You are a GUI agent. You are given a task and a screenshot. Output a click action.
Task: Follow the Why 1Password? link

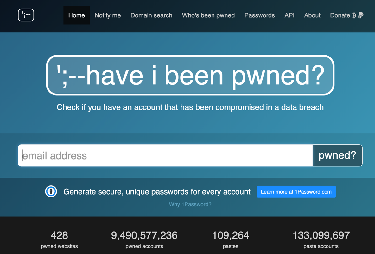click(x=190, y=204)
